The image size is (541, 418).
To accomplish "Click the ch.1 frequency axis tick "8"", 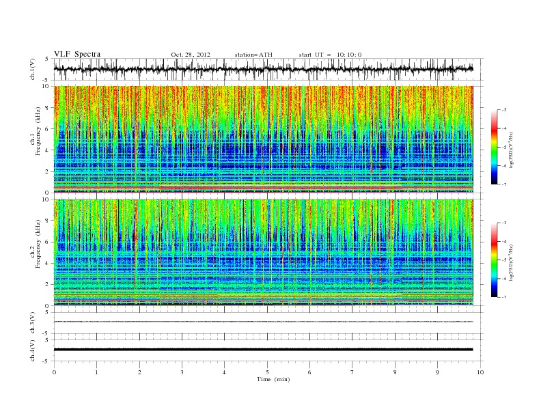I will [48, 108].
